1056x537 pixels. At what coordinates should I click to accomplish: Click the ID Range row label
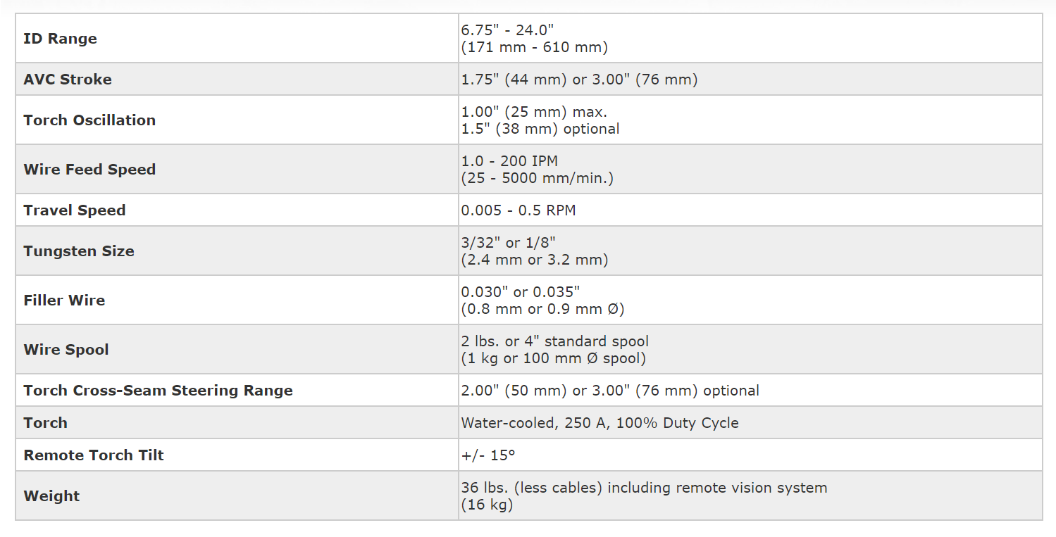[60, 39]
